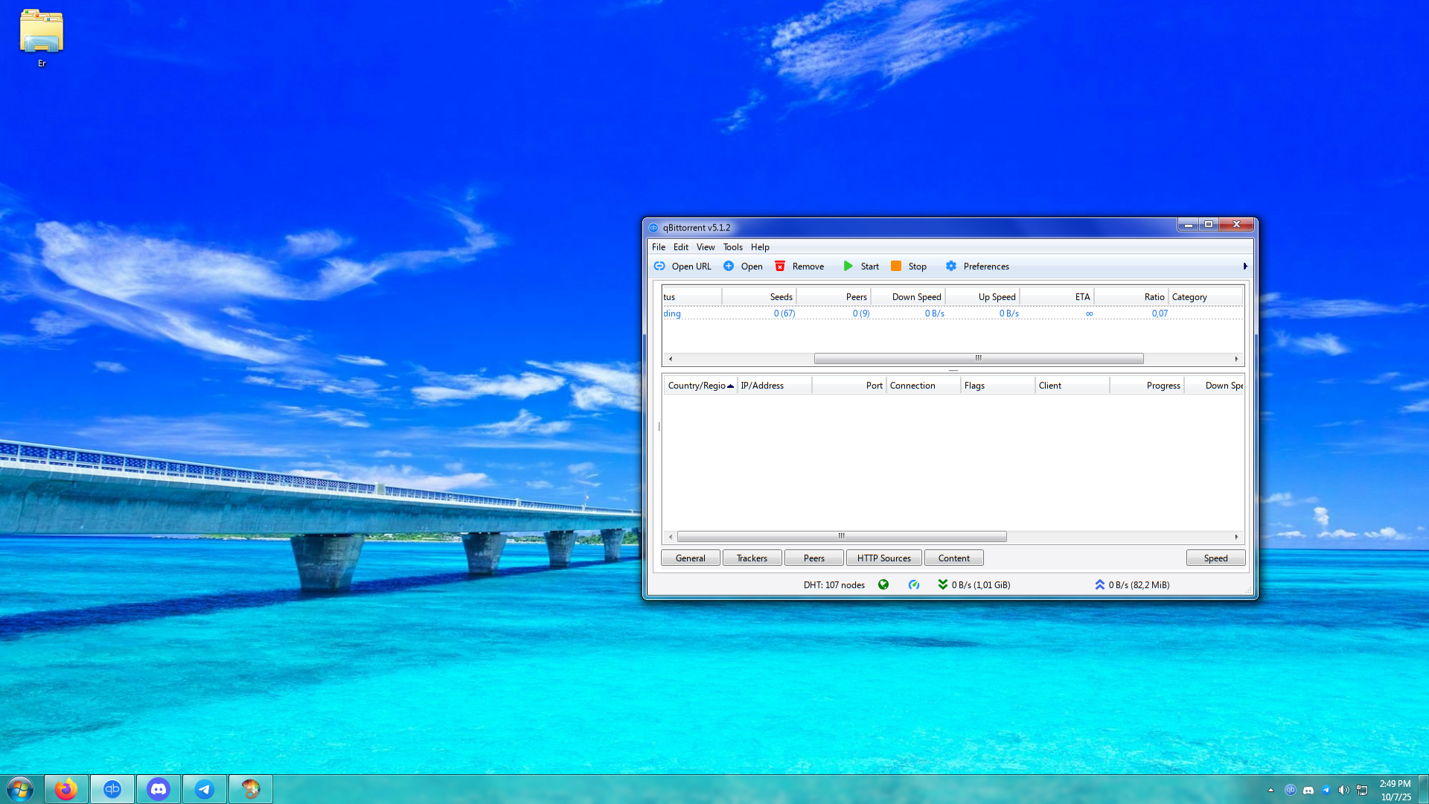Switch to the General tab
The height and width of the screenshot is (804, 1429).
[691, 558]
